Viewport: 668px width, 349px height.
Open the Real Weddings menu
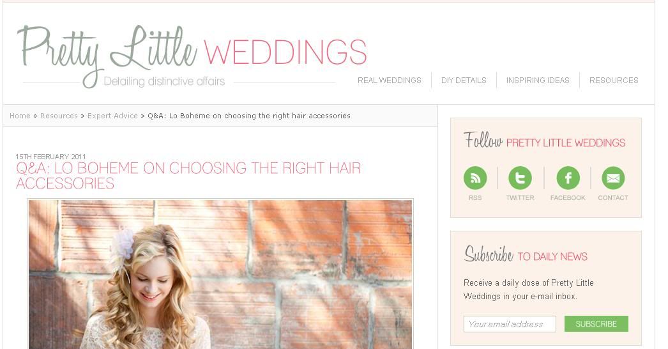pos(390,80)
